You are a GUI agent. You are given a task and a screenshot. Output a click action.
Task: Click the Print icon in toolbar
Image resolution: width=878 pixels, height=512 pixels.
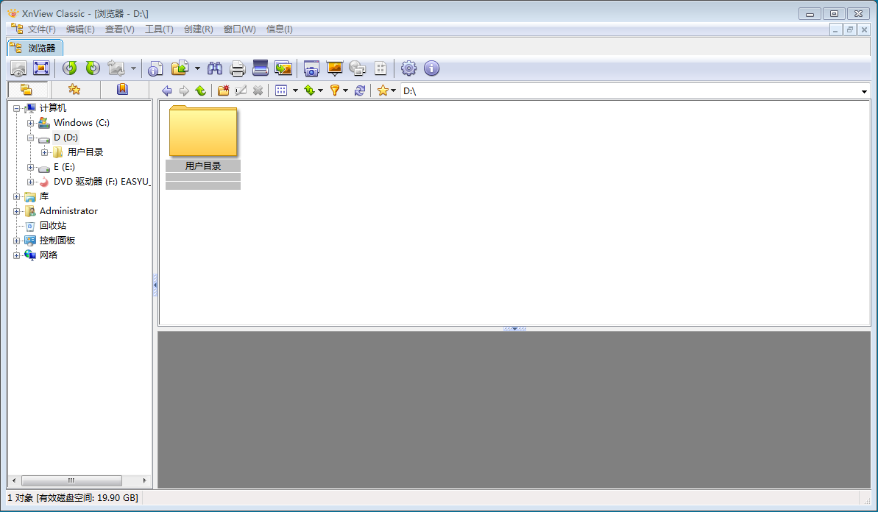[238, 68]
